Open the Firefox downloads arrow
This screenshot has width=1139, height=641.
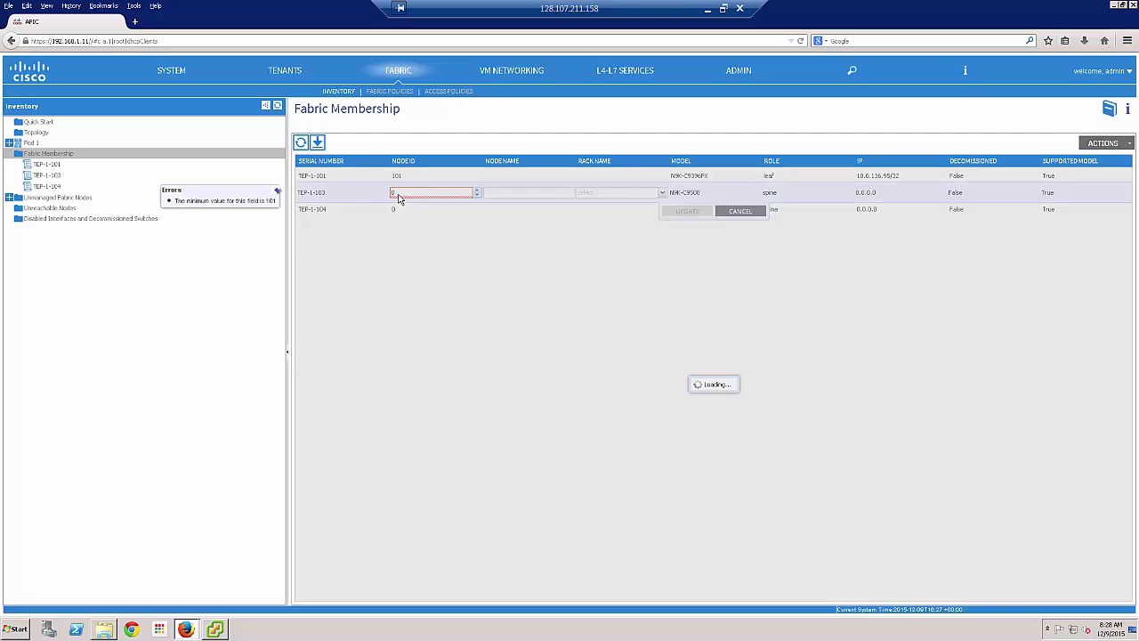point(1084,41)
